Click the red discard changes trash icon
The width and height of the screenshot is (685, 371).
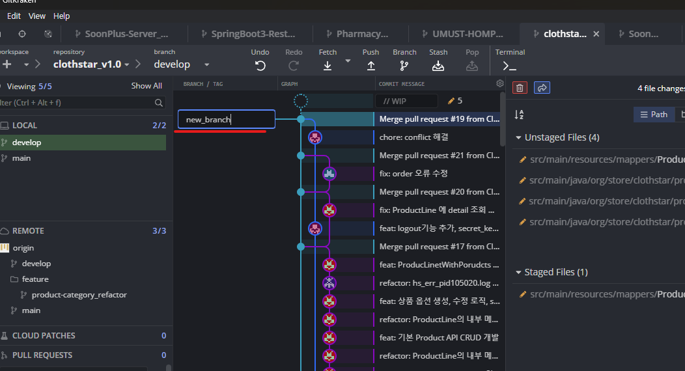pos(520,88)
